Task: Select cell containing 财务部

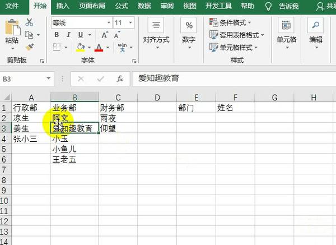Action: click(118, 108)
